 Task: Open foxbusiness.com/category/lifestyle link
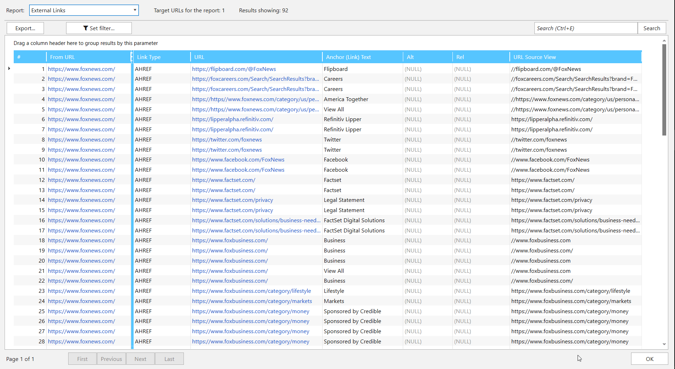[251, 291]
